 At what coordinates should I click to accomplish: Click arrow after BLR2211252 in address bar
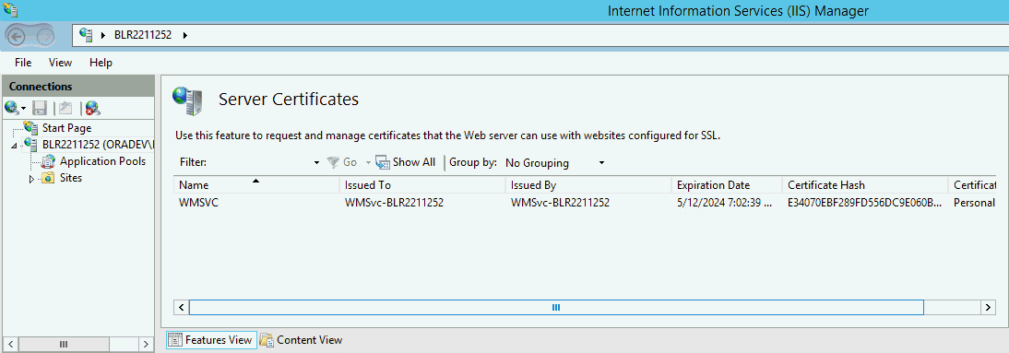click(185, 35)
